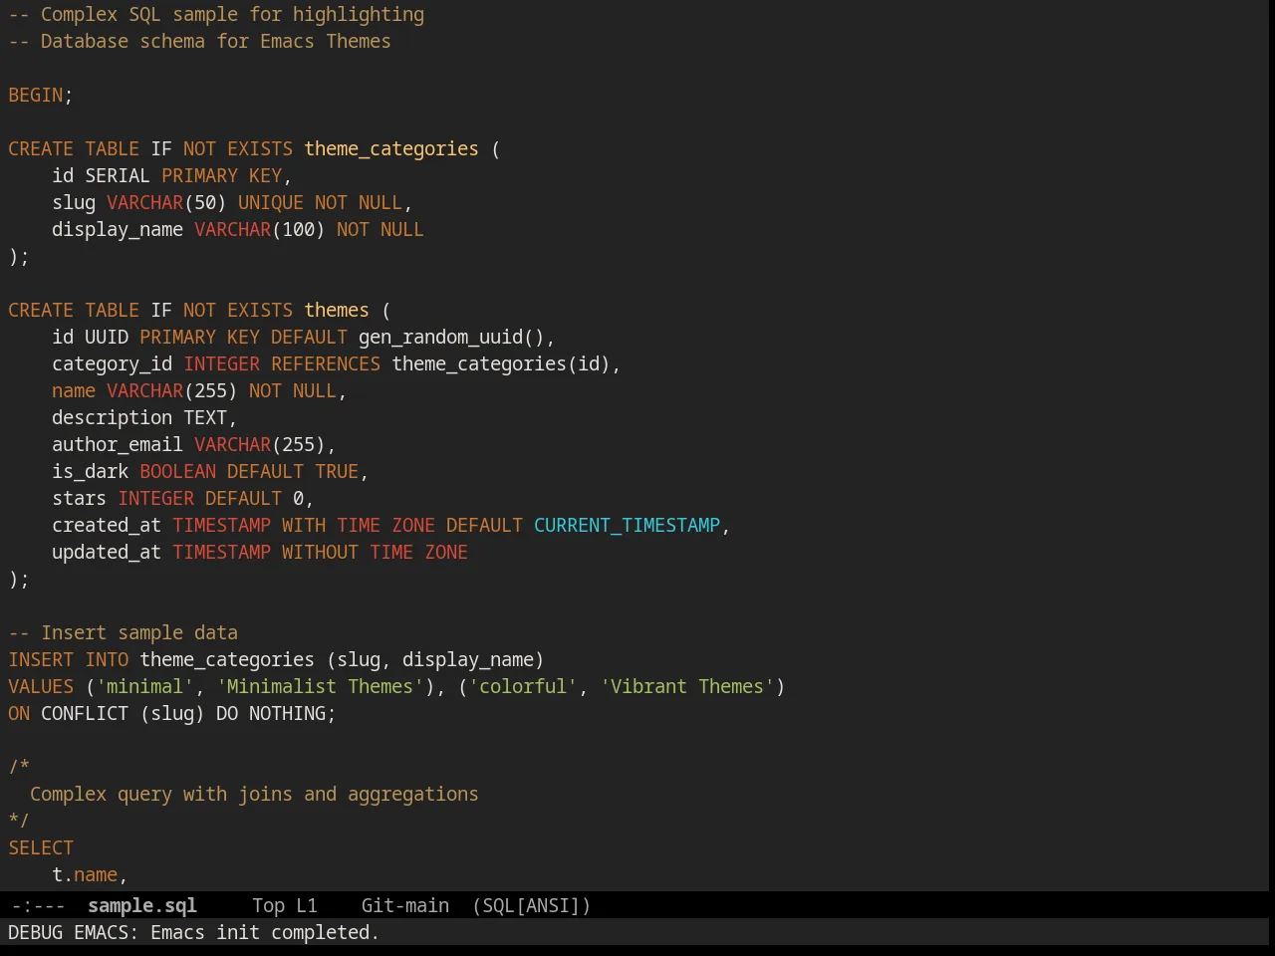Click the description TEXT column line
Viewport: 1275px width, 956px height.
pyautogui.click(x=144, y=417)
